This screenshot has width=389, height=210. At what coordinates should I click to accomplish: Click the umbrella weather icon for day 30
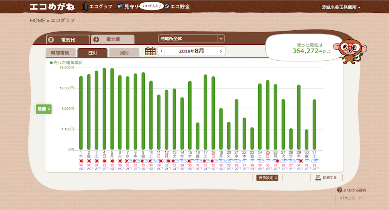[x=307, y=161]
